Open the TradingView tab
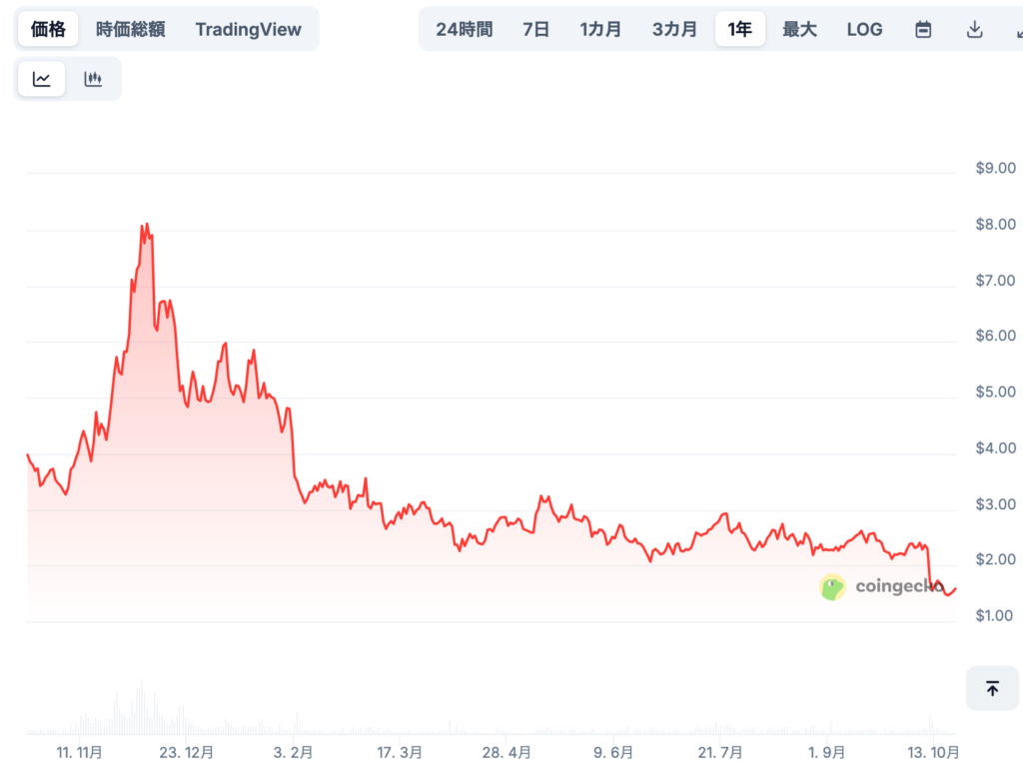 (x=248, y=29)
